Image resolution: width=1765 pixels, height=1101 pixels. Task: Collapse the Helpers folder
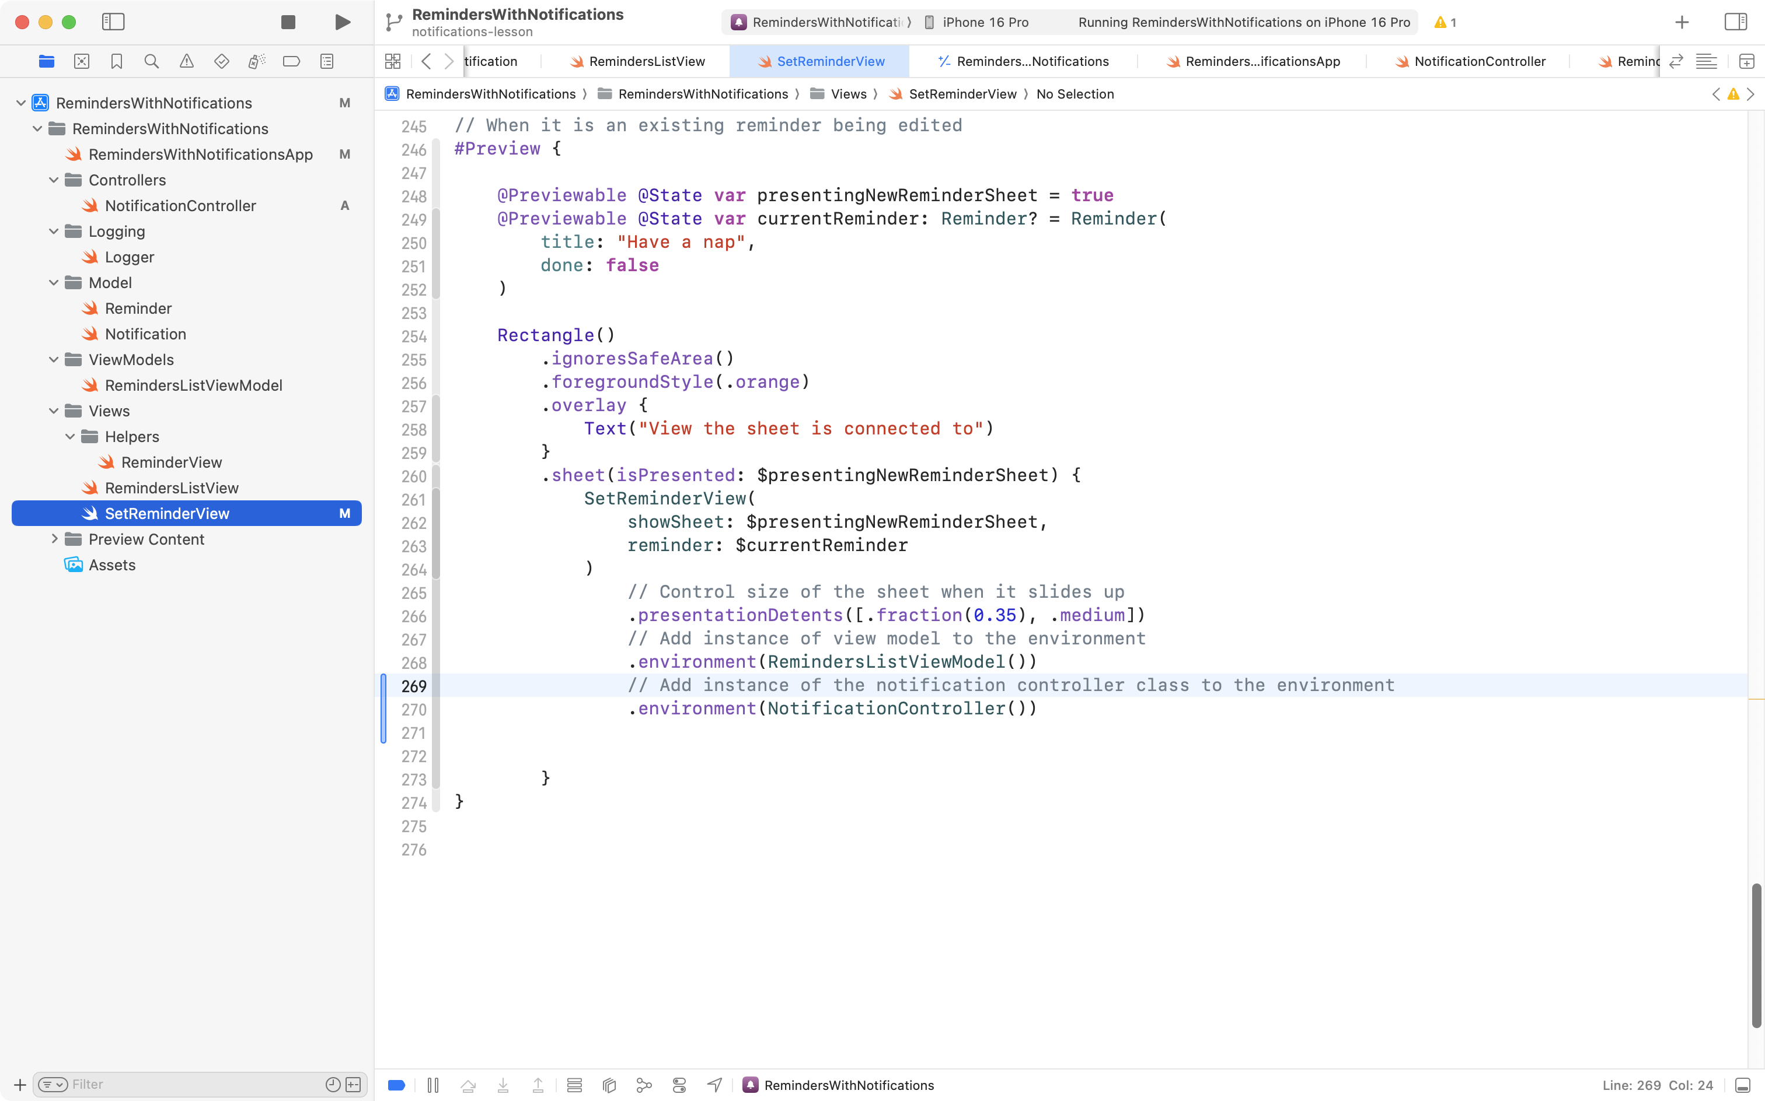tap(70, 437)
